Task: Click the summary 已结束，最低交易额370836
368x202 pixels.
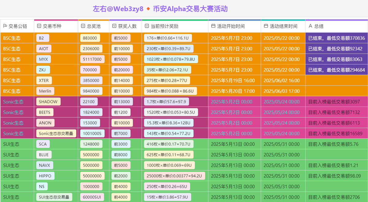Action: point(336,38)
